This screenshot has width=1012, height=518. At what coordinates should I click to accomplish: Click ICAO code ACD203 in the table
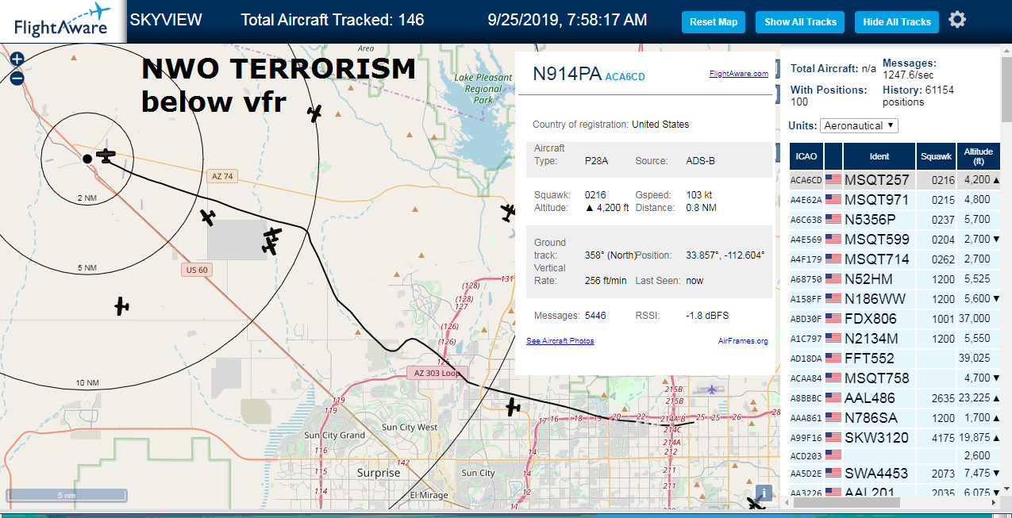pos(806,456)
